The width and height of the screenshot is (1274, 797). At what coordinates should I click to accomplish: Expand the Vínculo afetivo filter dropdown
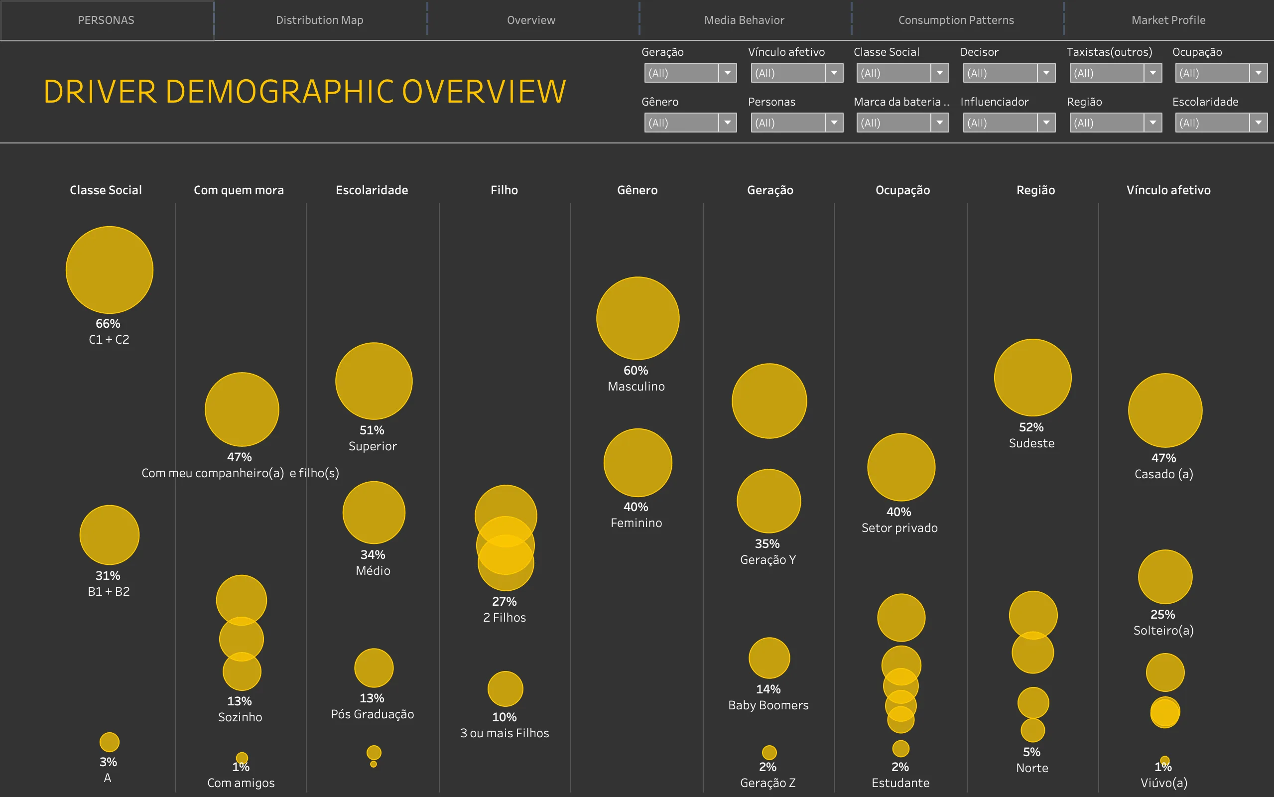click(x=834, y=73)
